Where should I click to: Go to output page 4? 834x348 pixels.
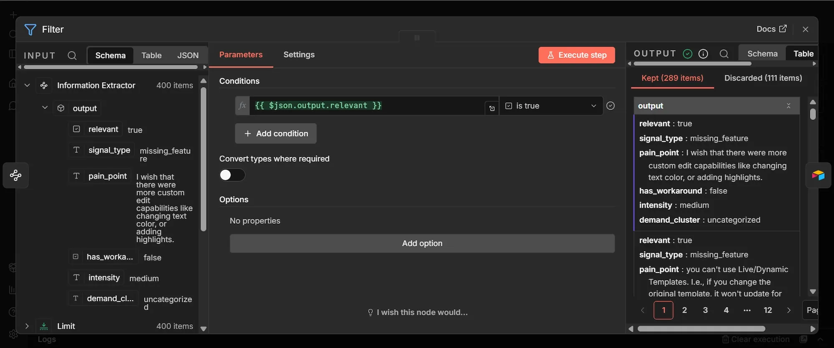726,310
